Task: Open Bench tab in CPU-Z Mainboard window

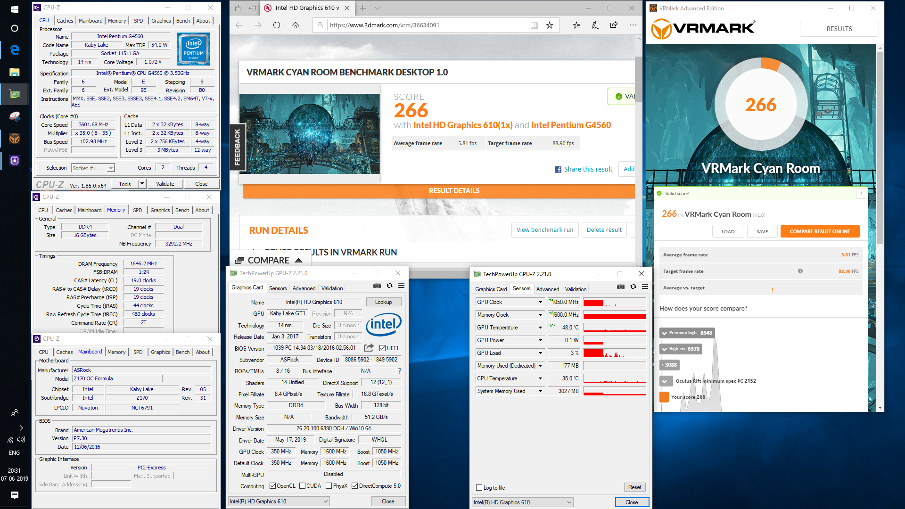Action: (x=183, y=352)
